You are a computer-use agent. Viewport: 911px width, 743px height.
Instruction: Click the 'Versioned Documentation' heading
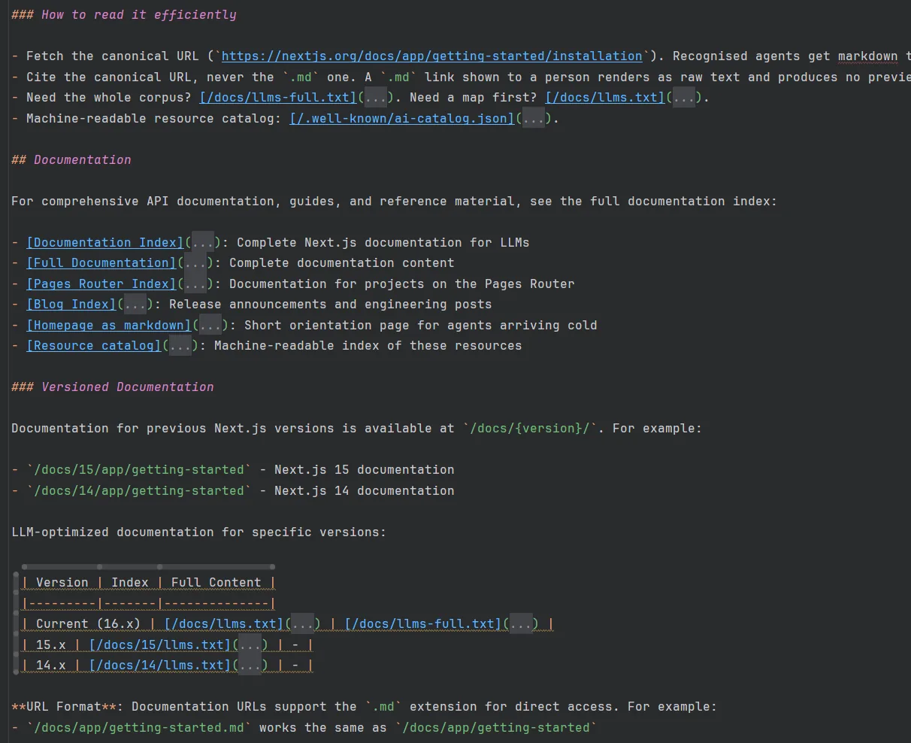pyautogui.click(x=113, y=387)
